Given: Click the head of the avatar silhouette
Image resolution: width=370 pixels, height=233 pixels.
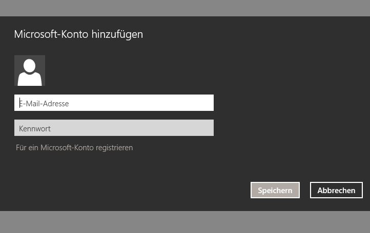Looking at the screenshot, I should (30, 66).
